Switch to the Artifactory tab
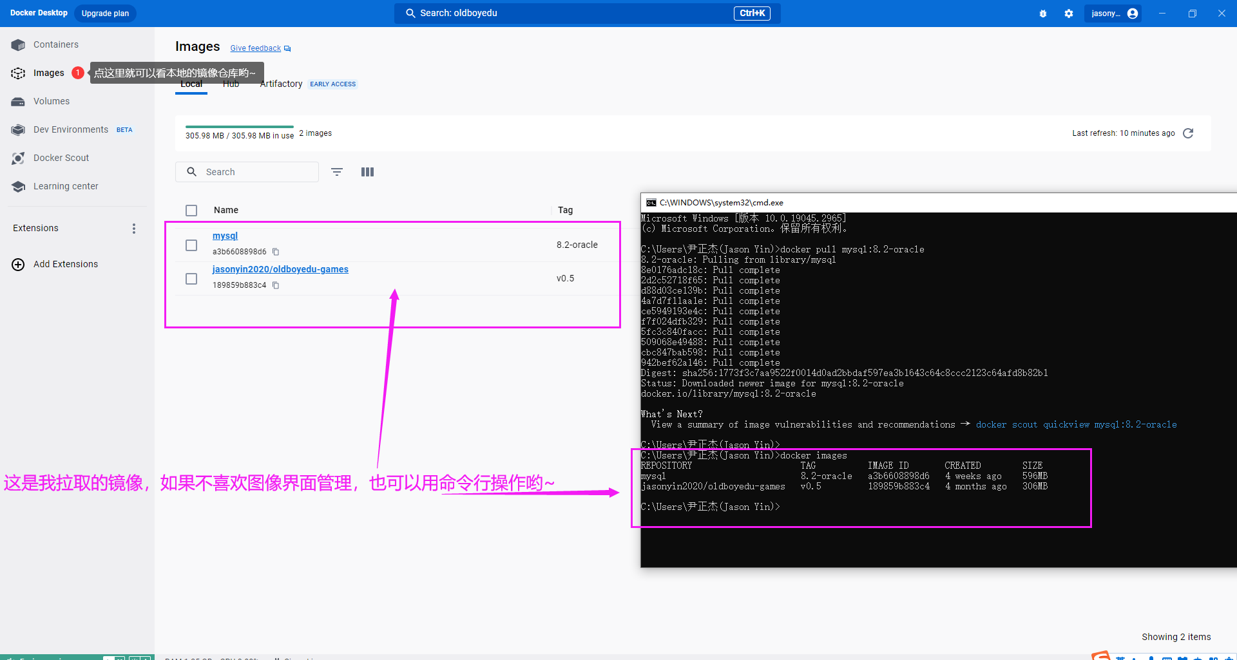This screenshot has width=1237, height=660. click(282, 84)
